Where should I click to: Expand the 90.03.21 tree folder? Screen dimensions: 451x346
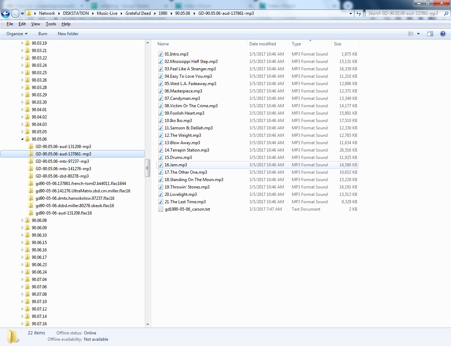tap(22, 51)
